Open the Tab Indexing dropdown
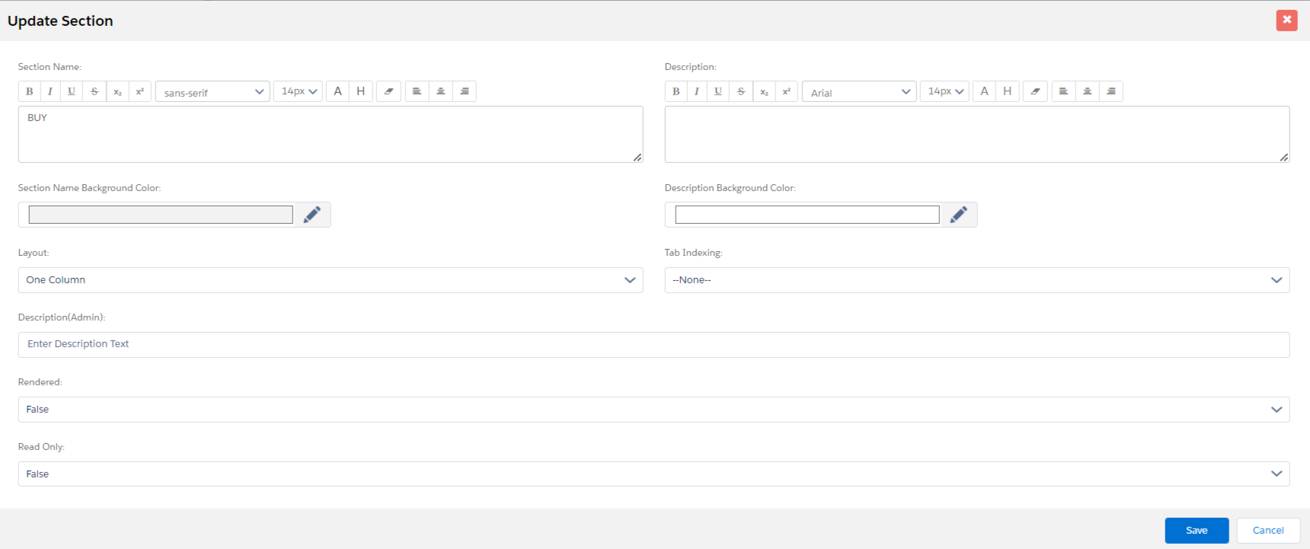Screen dimensions: 1310x549 [976, 280]
